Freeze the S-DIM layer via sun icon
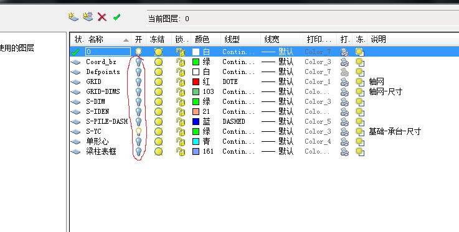The width and height of the screenshot is (459, 232). click(158, 101)
